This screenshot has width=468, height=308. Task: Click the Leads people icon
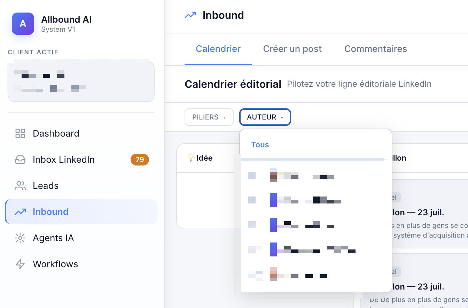pos(20,186)
